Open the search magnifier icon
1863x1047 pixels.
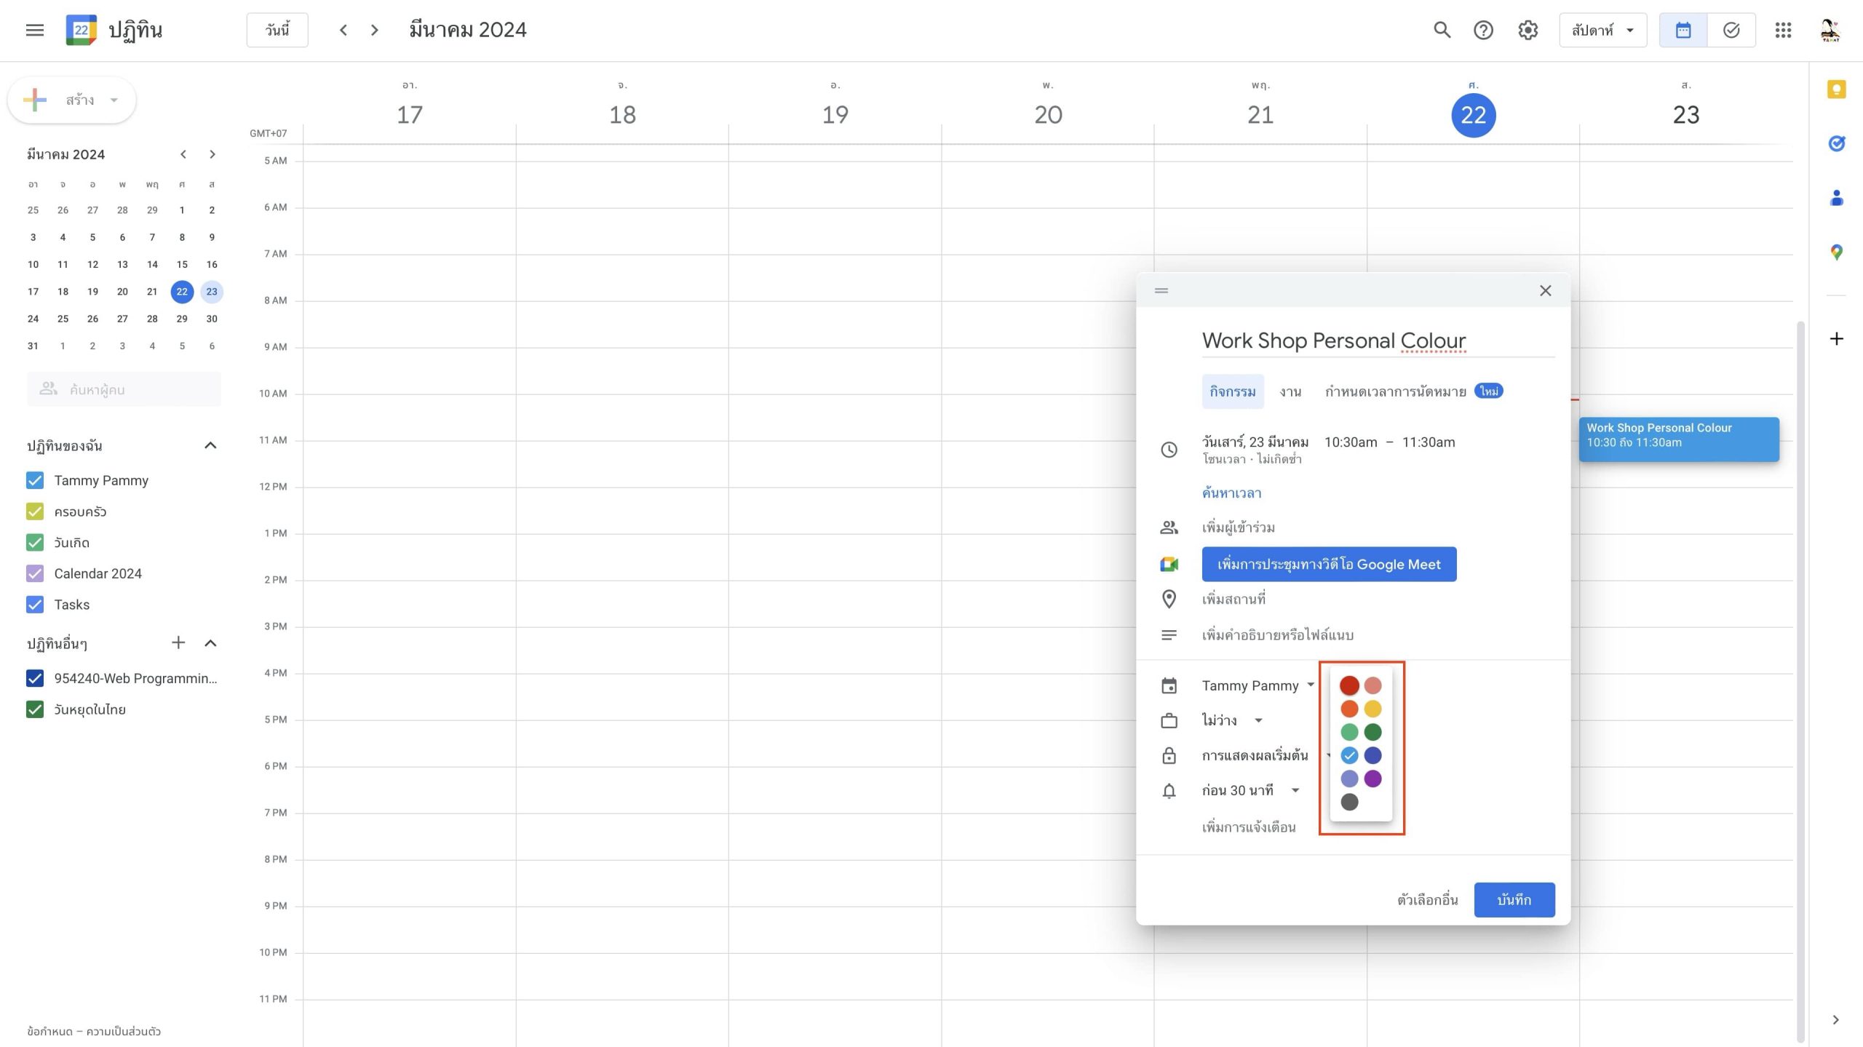tap(1442, 30)
